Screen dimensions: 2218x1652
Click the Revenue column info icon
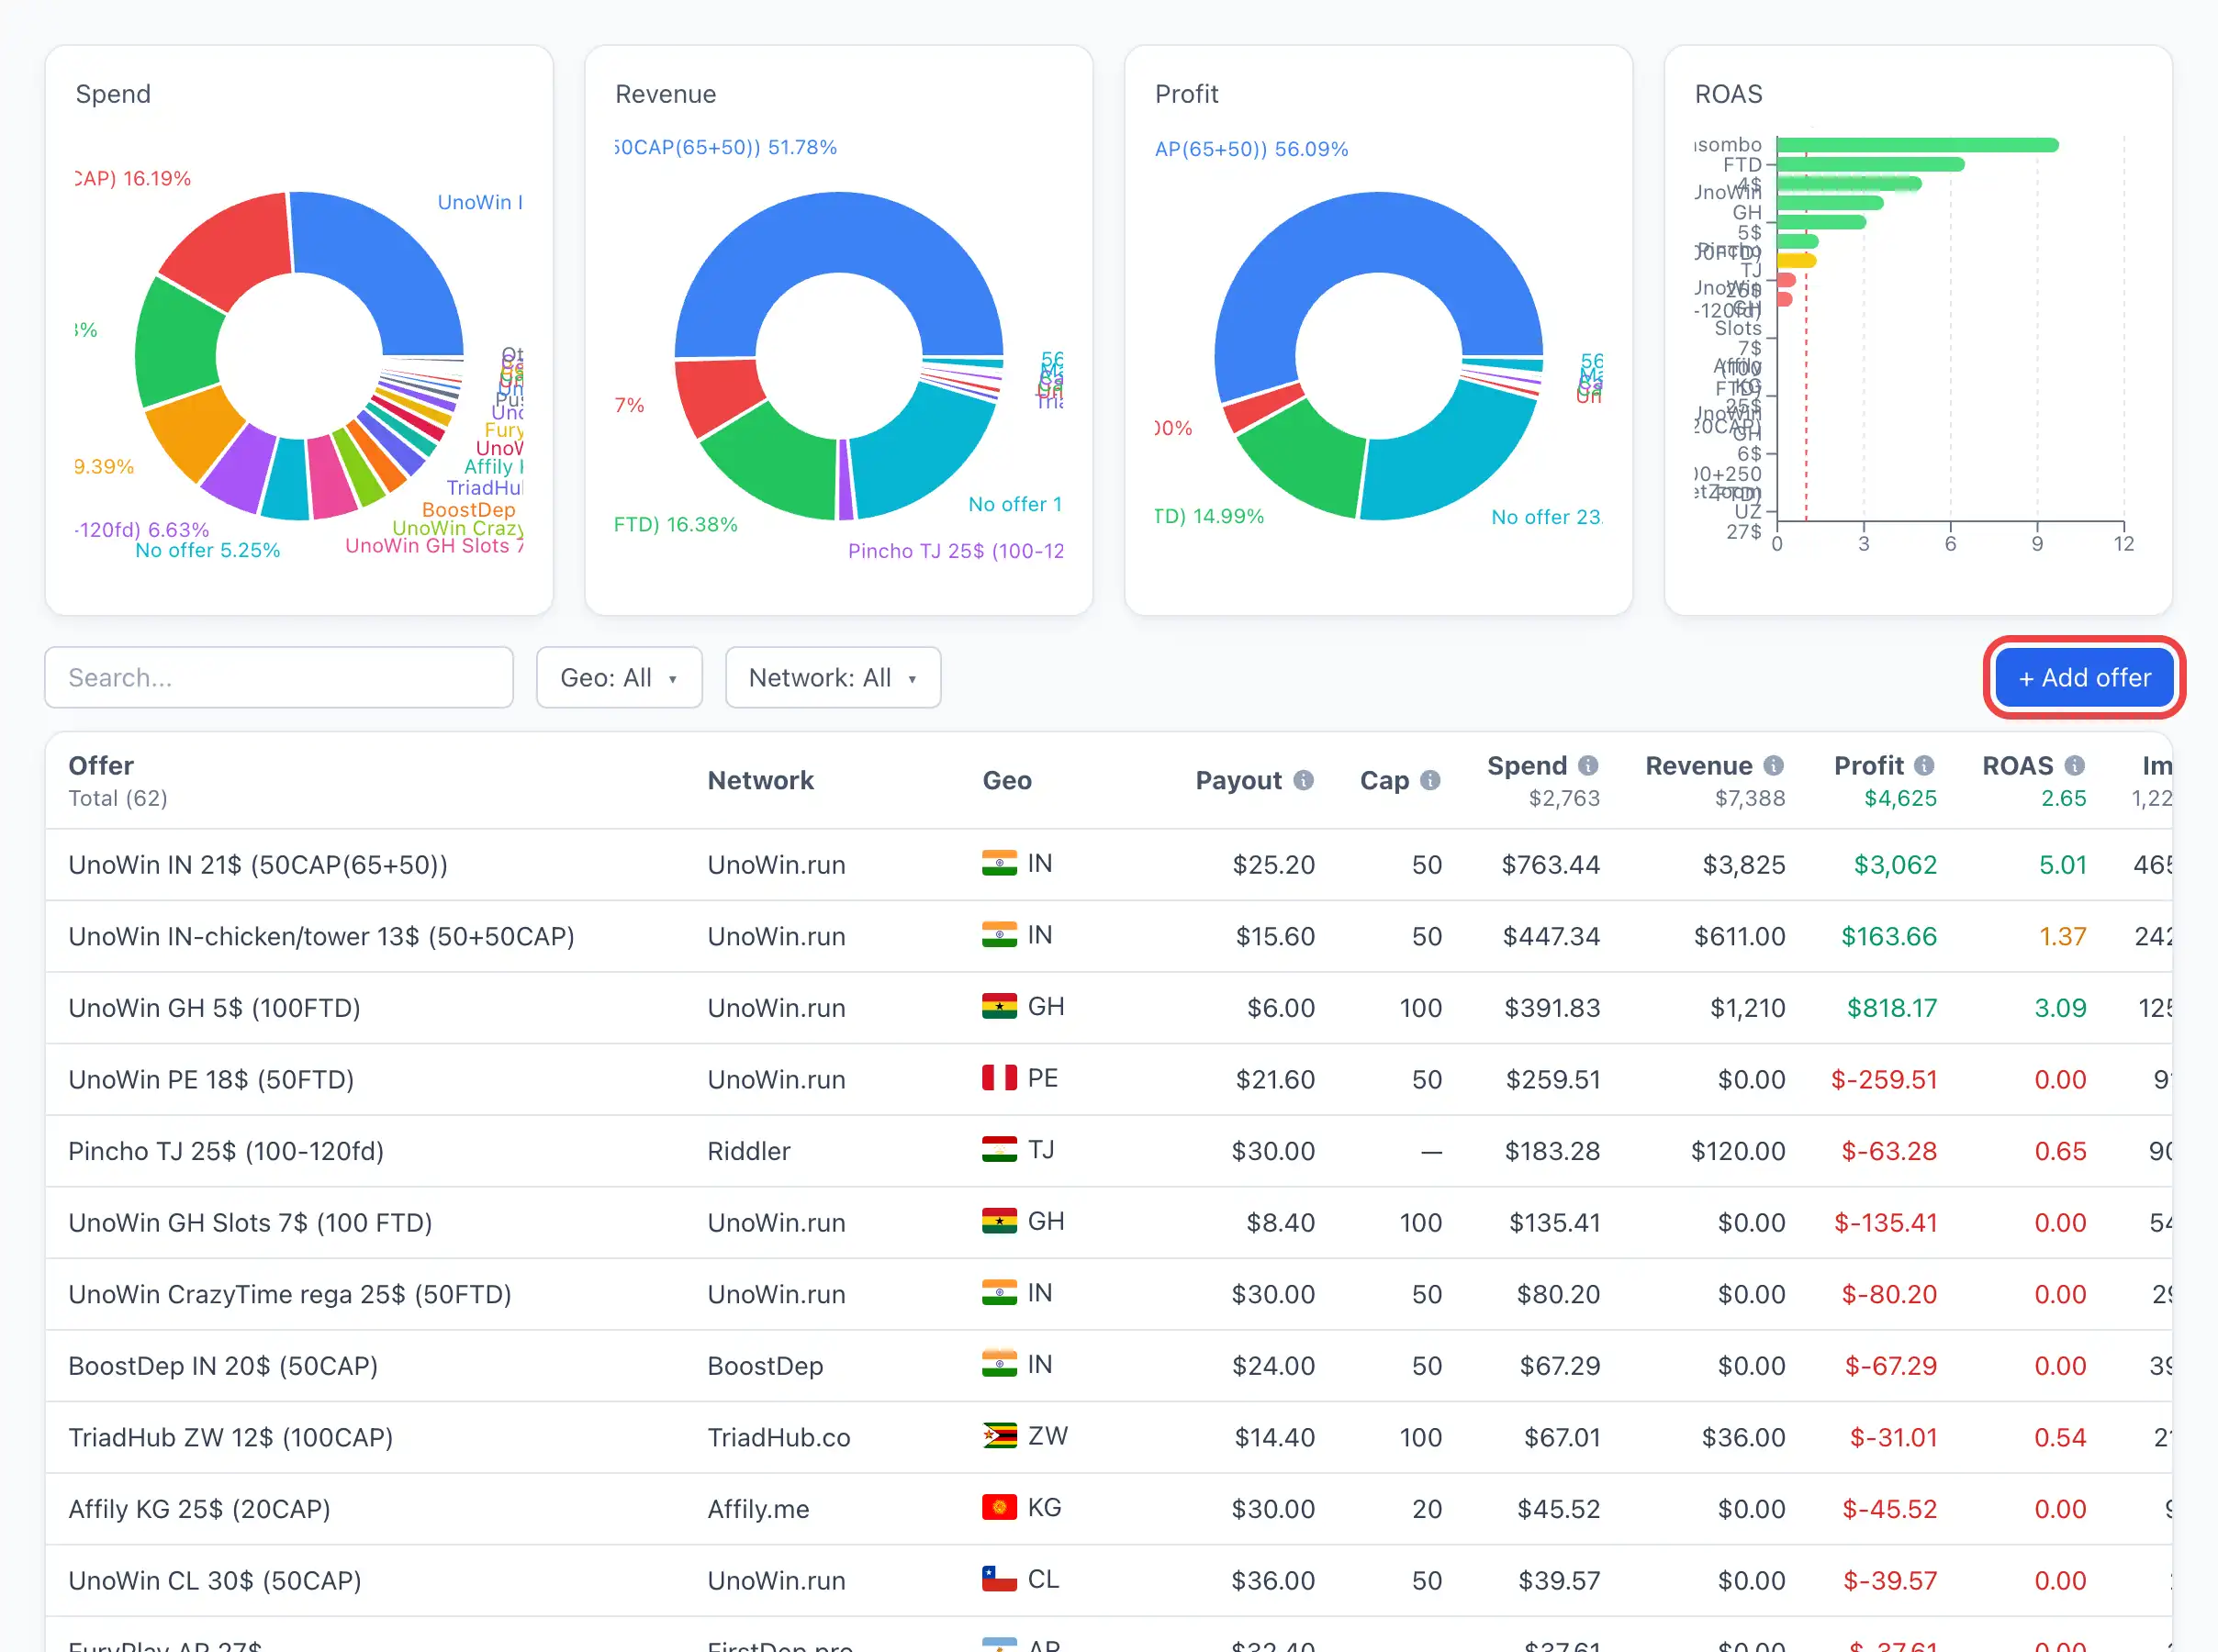(1773, 765)
